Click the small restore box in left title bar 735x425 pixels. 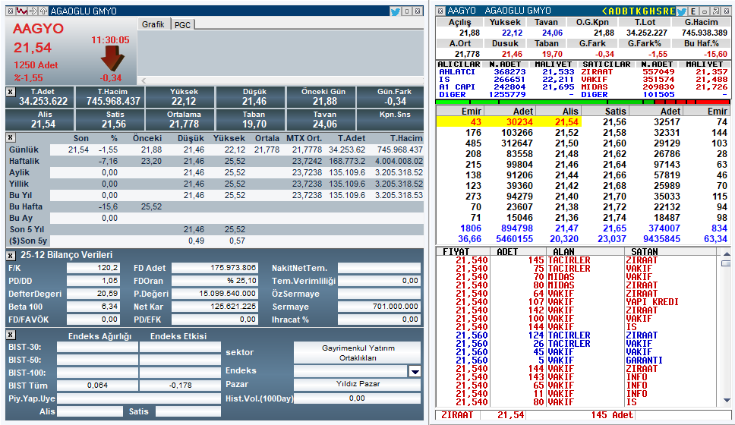(x=407, y=11)
